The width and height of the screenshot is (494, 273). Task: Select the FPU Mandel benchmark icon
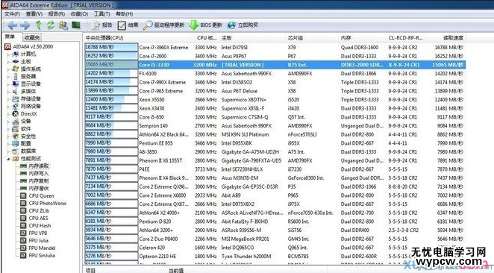[23, 248]
